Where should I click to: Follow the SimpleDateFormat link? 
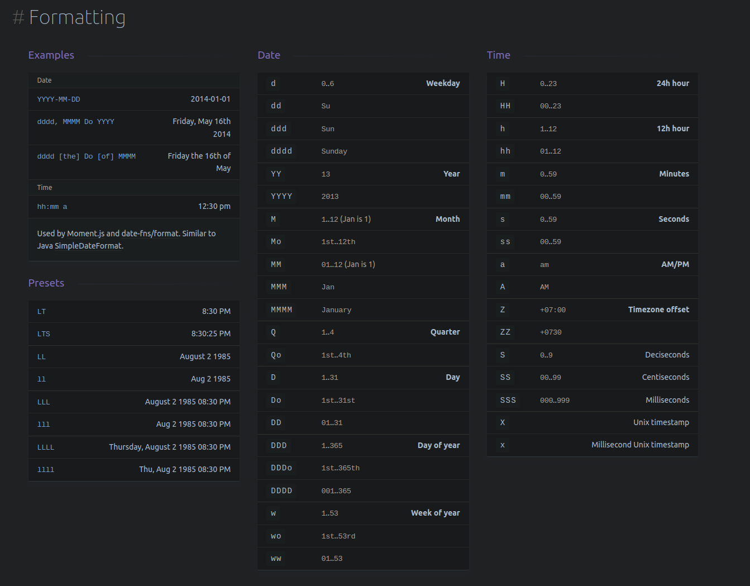(x=88, y=246)
